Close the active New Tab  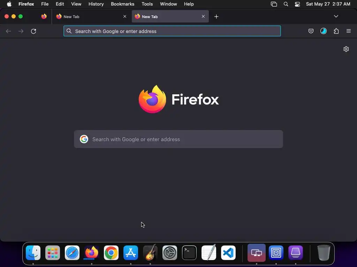[x=203, y=16]
